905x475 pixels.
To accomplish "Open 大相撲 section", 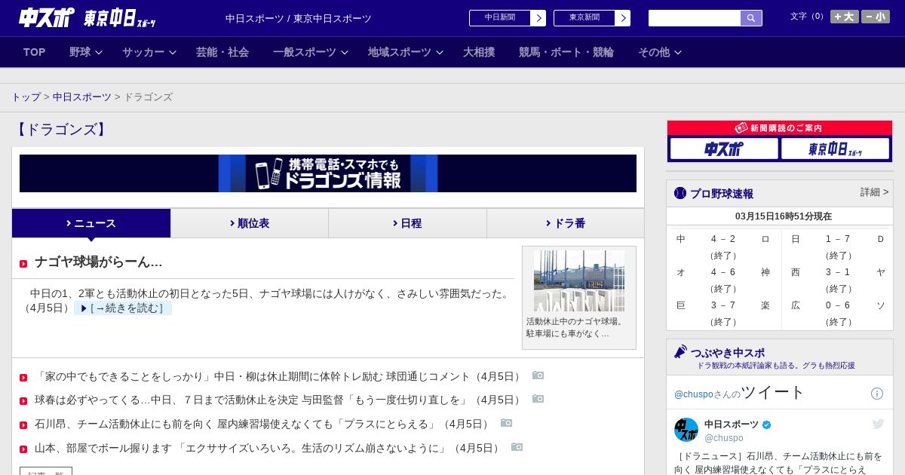I will pos(479,52).
